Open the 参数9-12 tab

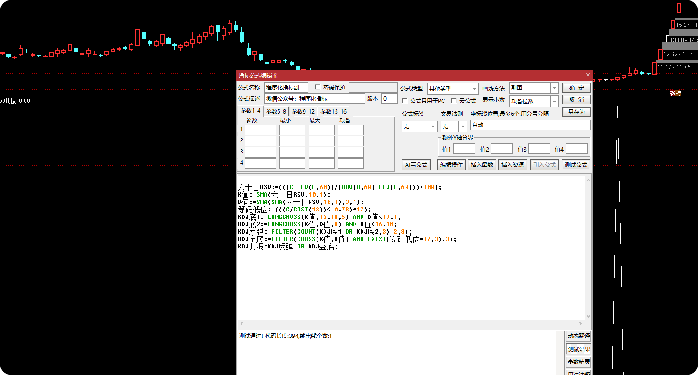[x=304, y=111]
